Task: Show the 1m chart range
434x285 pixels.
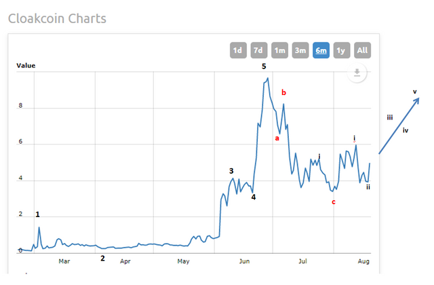Action: 279,50
